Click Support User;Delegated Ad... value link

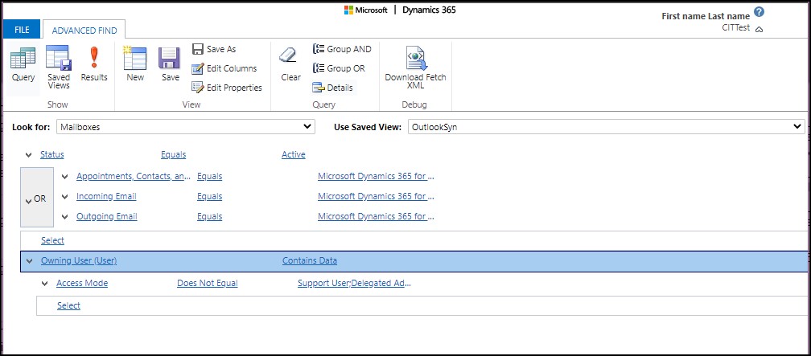pyautogui.click(x=354, y=283)
